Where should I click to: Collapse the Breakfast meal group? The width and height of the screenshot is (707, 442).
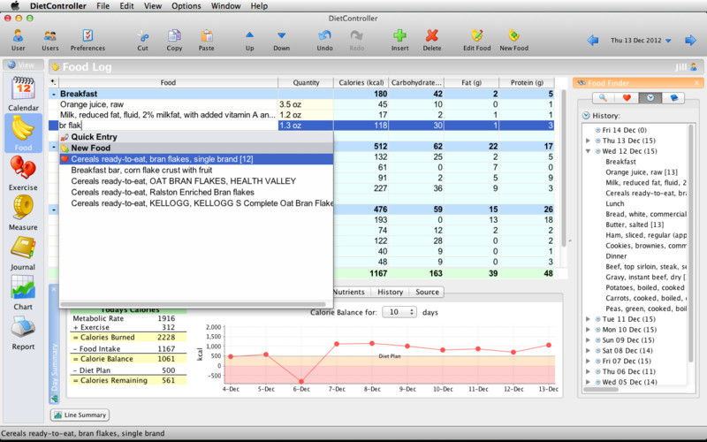coord(54,94)
